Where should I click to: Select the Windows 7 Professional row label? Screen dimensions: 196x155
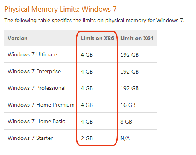(36, 88)
